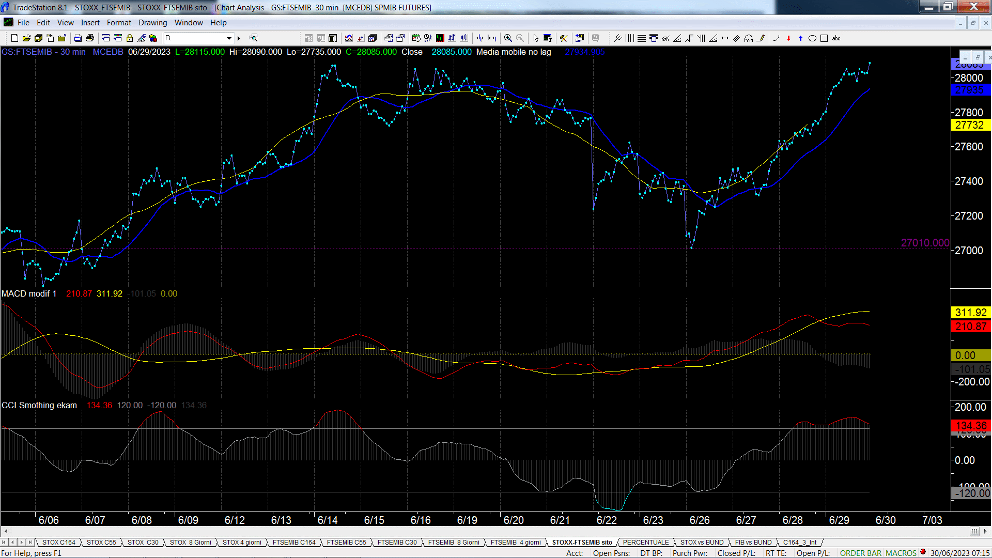Viewport: 992px width, 558px height.
Task: Click the increase bar spacing icon
Action: (492, 38)
